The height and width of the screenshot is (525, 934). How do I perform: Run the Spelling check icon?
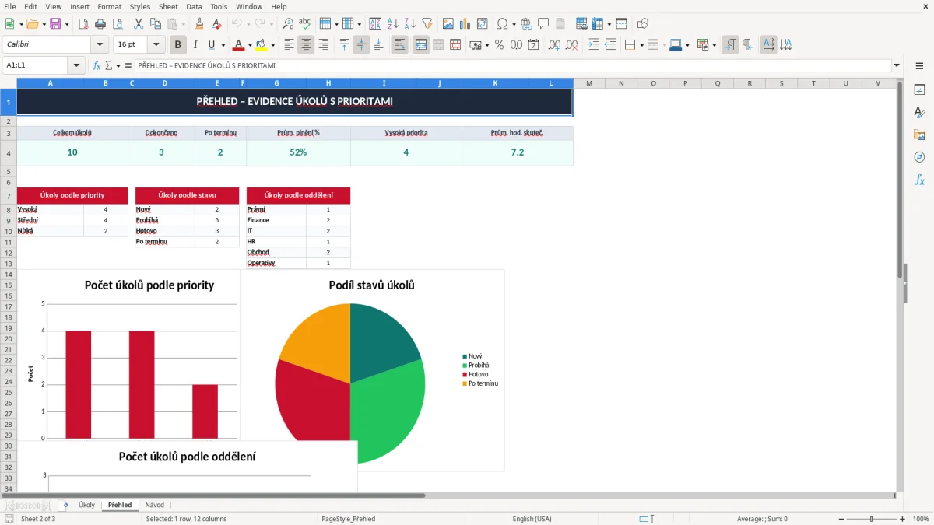coord(305,24)
